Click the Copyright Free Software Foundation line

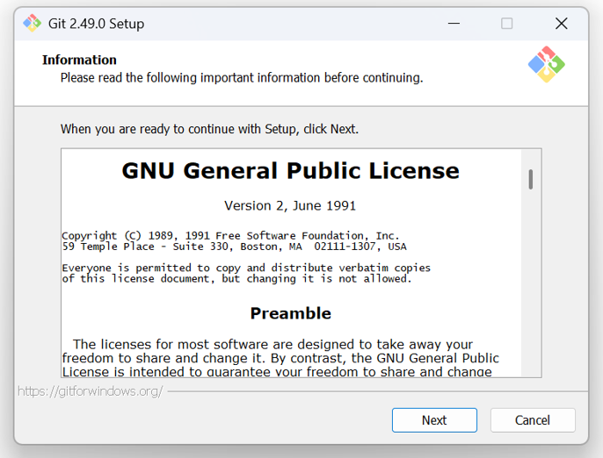point(230,235)
